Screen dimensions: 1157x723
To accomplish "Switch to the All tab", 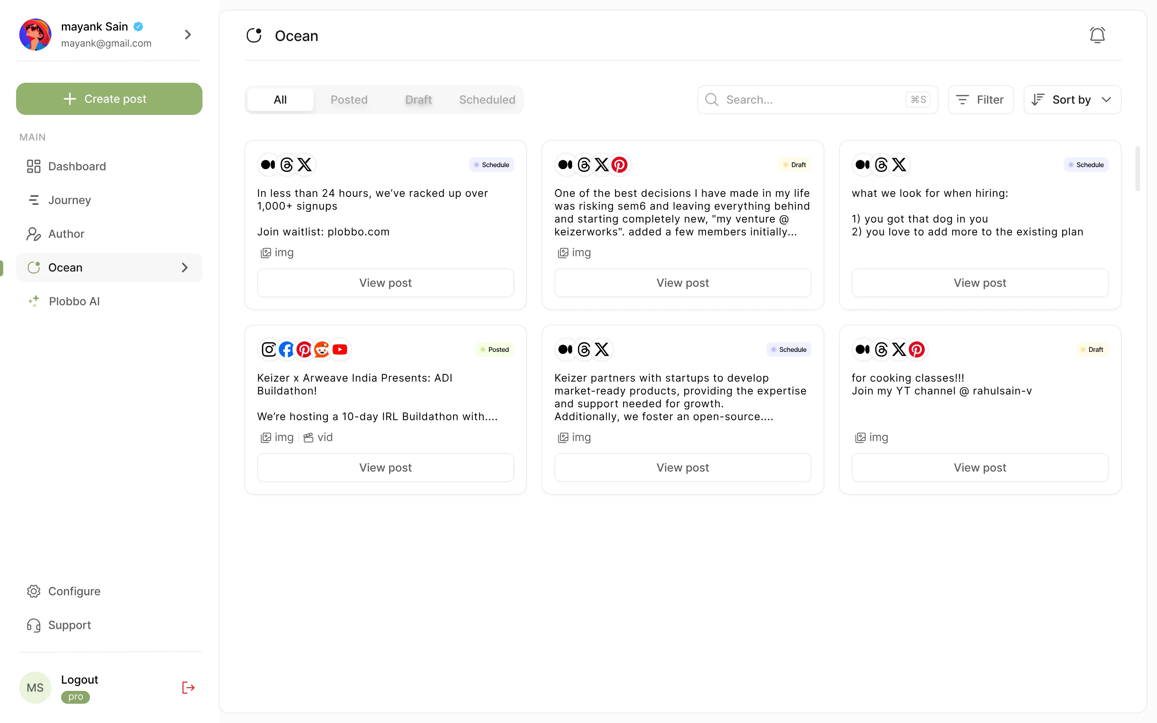I will [280, 100].
